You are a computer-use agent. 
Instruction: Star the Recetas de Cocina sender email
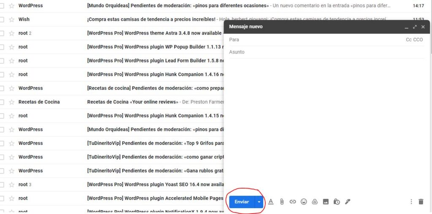point(11,102)
